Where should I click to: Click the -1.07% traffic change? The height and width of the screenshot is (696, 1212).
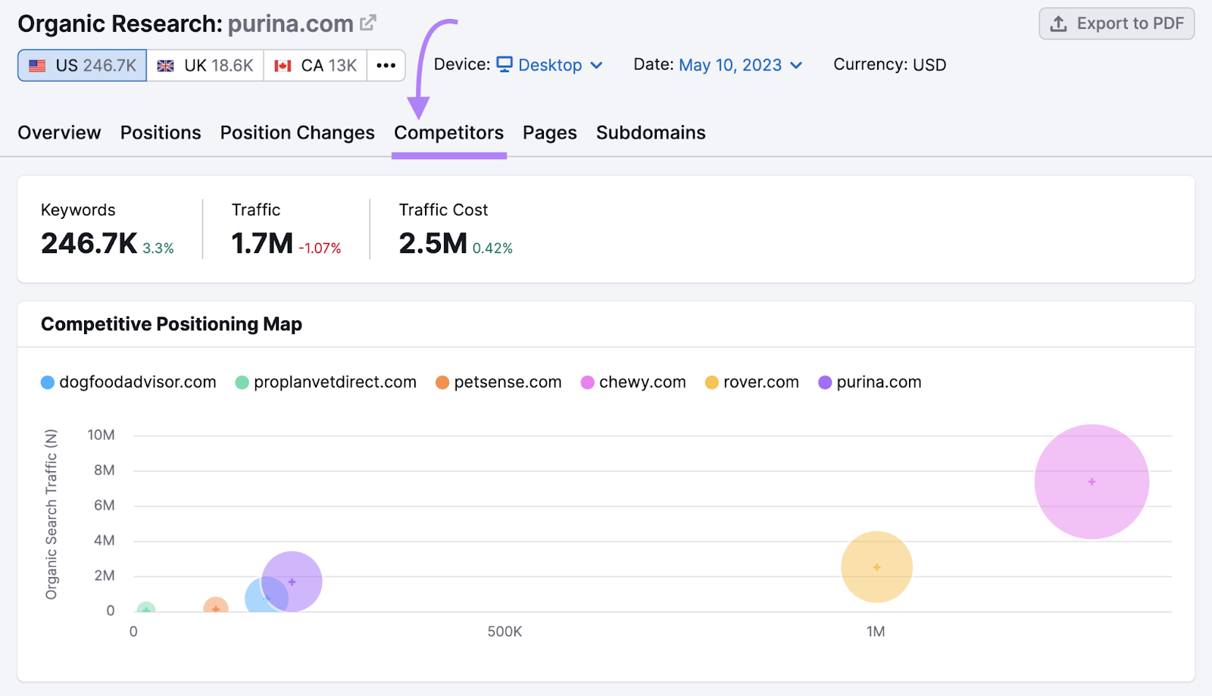click(x=320, y=248)
